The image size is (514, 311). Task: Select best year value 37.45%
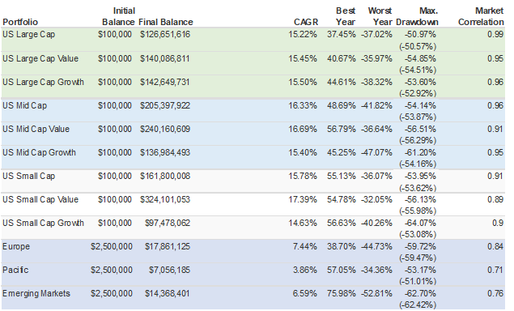pyautogui.click(x=342, y=35)
